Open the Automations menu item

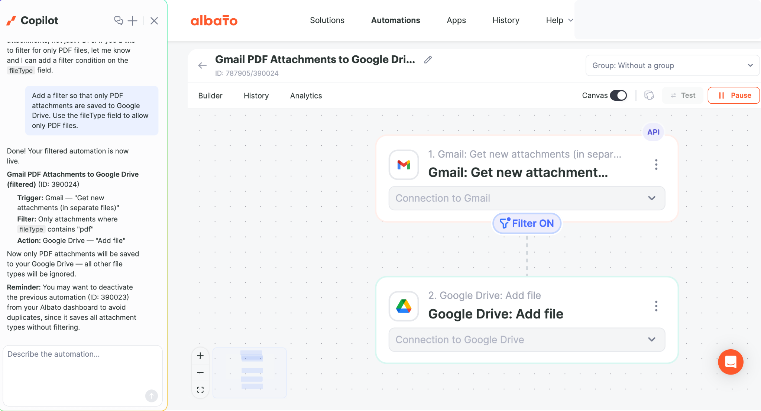coord(395,20)
